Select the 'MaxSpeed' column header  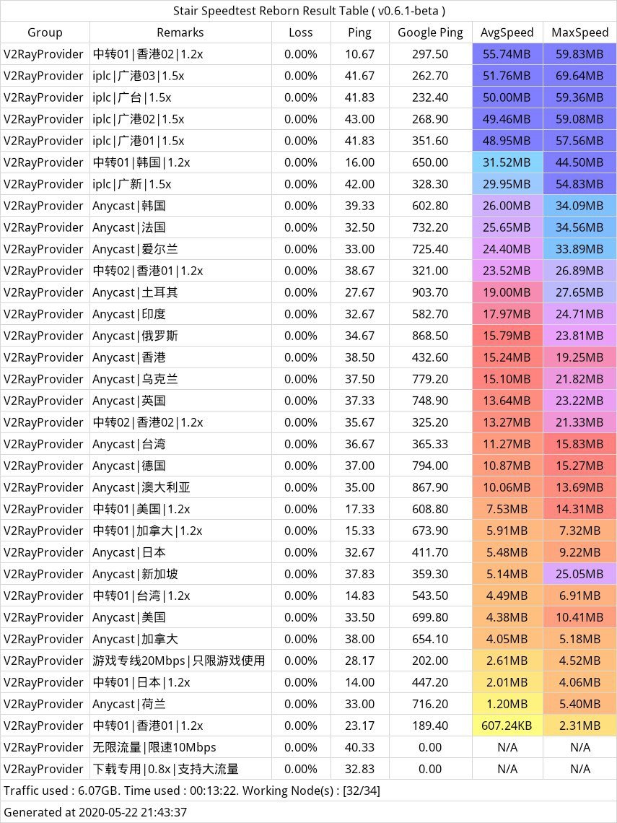click(579, 32)
